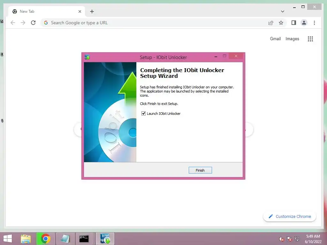Switch to Chrome in taskbar
Image resolution: width=327 pixels, height=245 pixels.
click(x=45, y=239)
